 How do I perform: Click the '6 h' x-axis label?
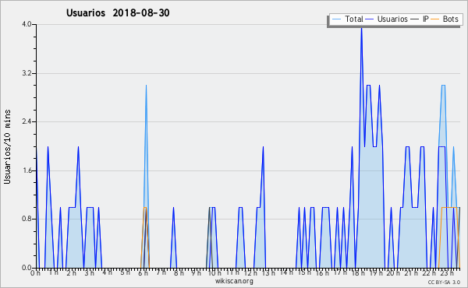pos(143,272)
